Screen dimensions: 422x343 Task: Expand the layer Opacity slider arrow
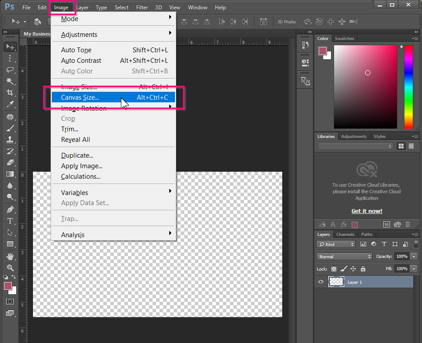click(414, 256)
